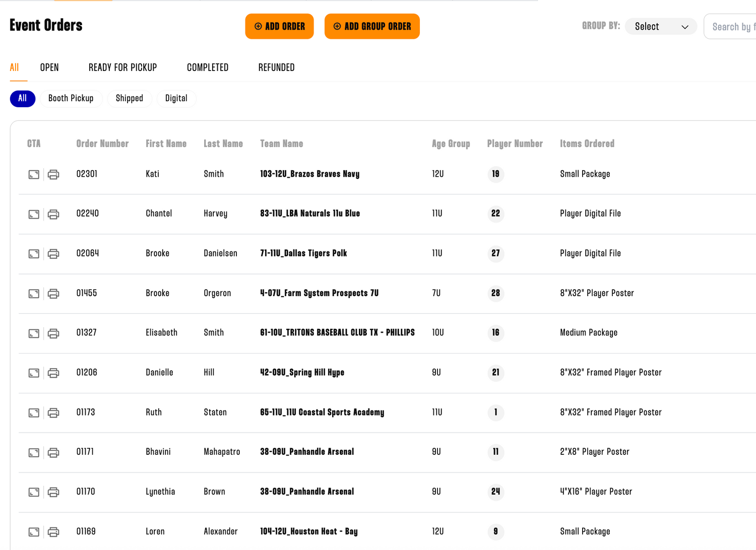This screenshot has height=550, width=756.
Task: Toggle the Digital filter chip
Action: [176, 99]
